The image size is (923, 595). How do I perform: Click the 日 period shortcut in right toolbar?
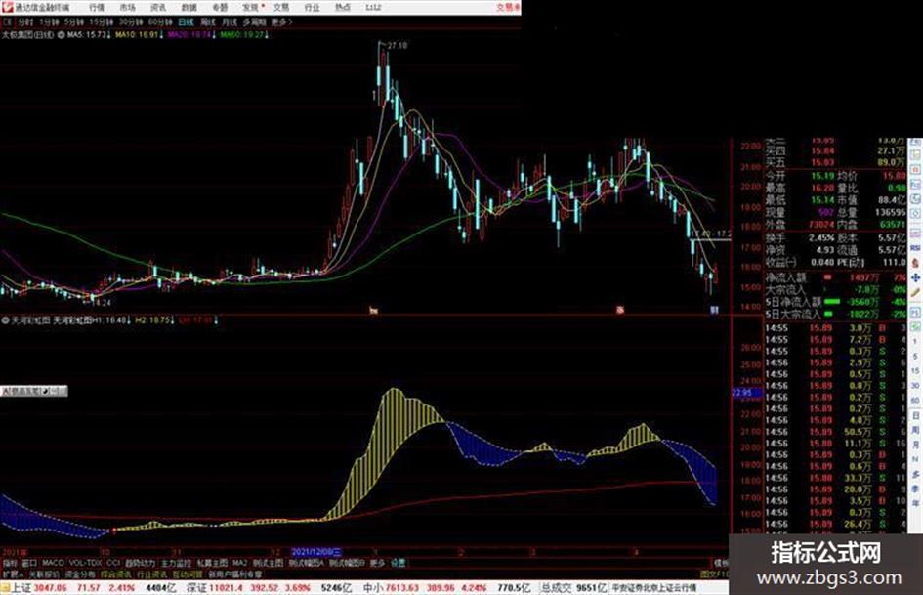pyautogui.click(x=915, y=415)
